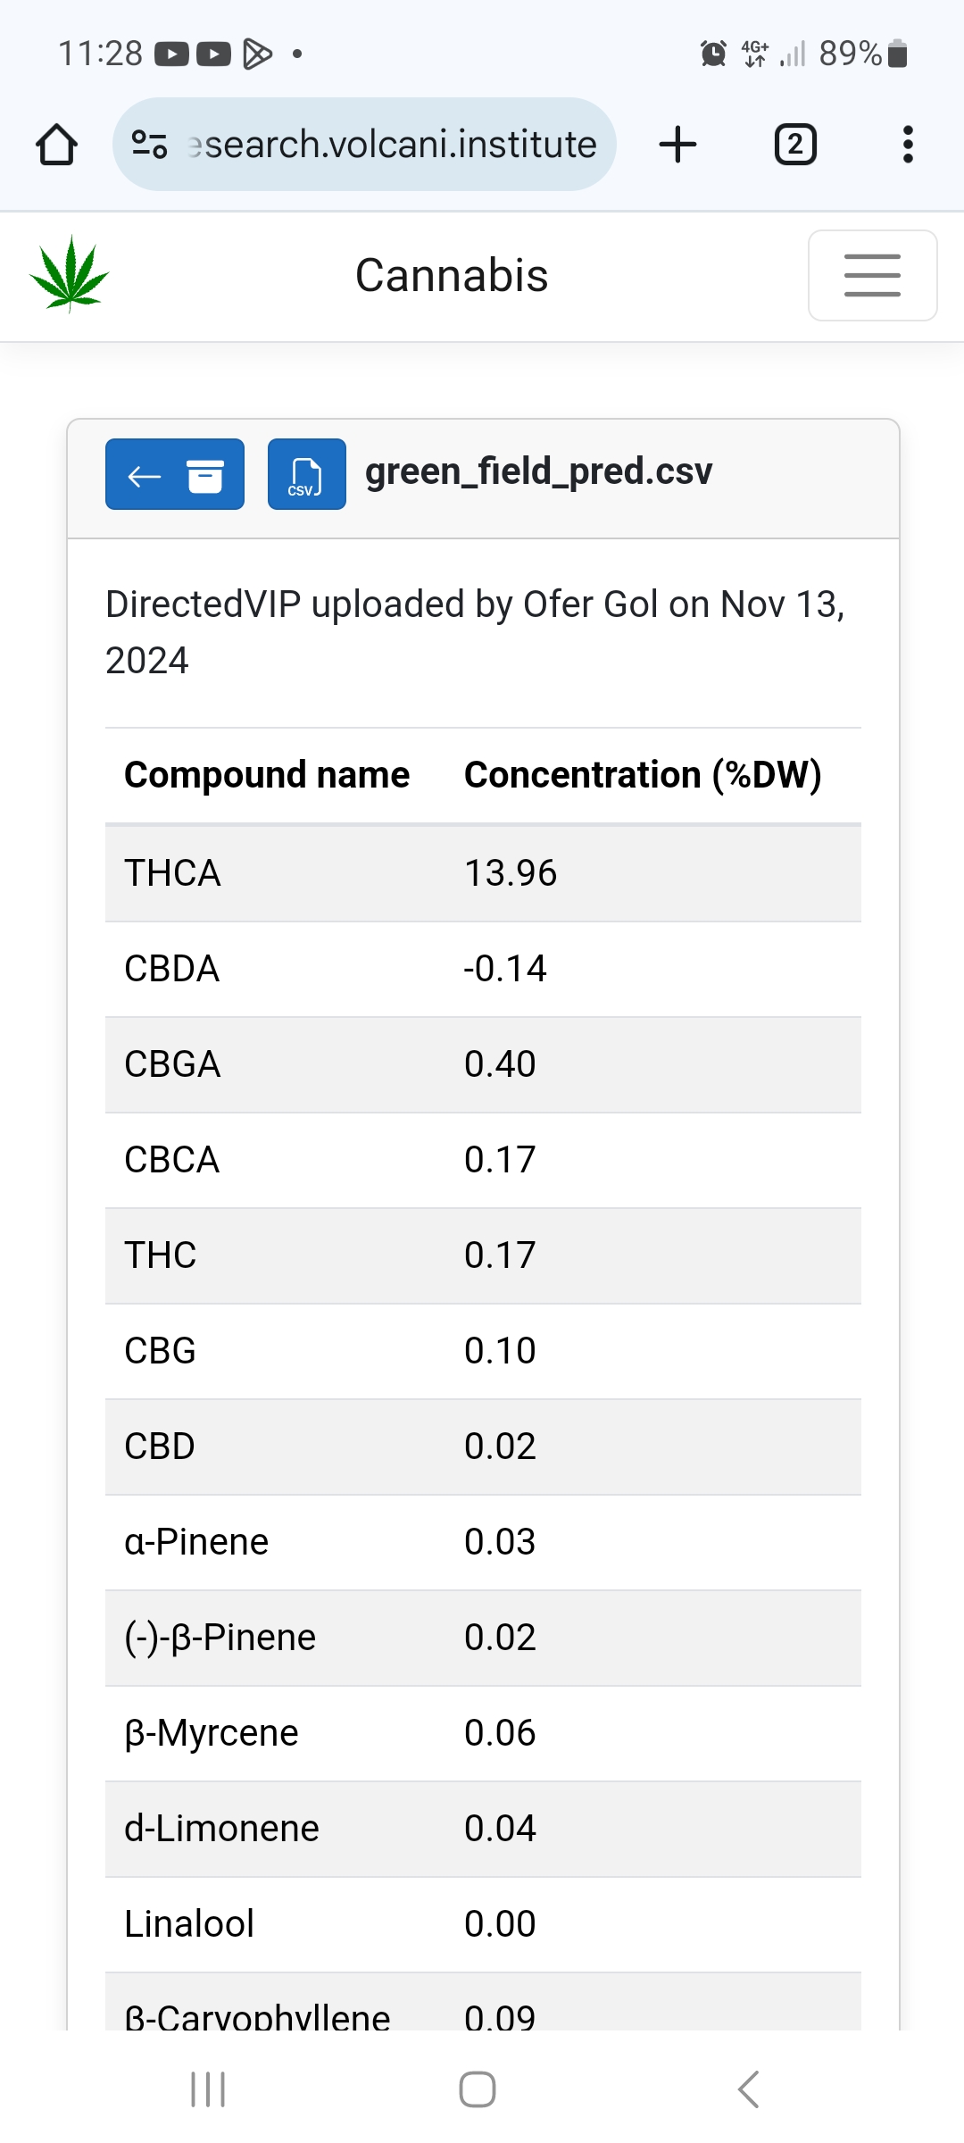The height and width of the screenshot is (2143, 964).
Task: Select the THCA table row
Action: tap(483, 873)
